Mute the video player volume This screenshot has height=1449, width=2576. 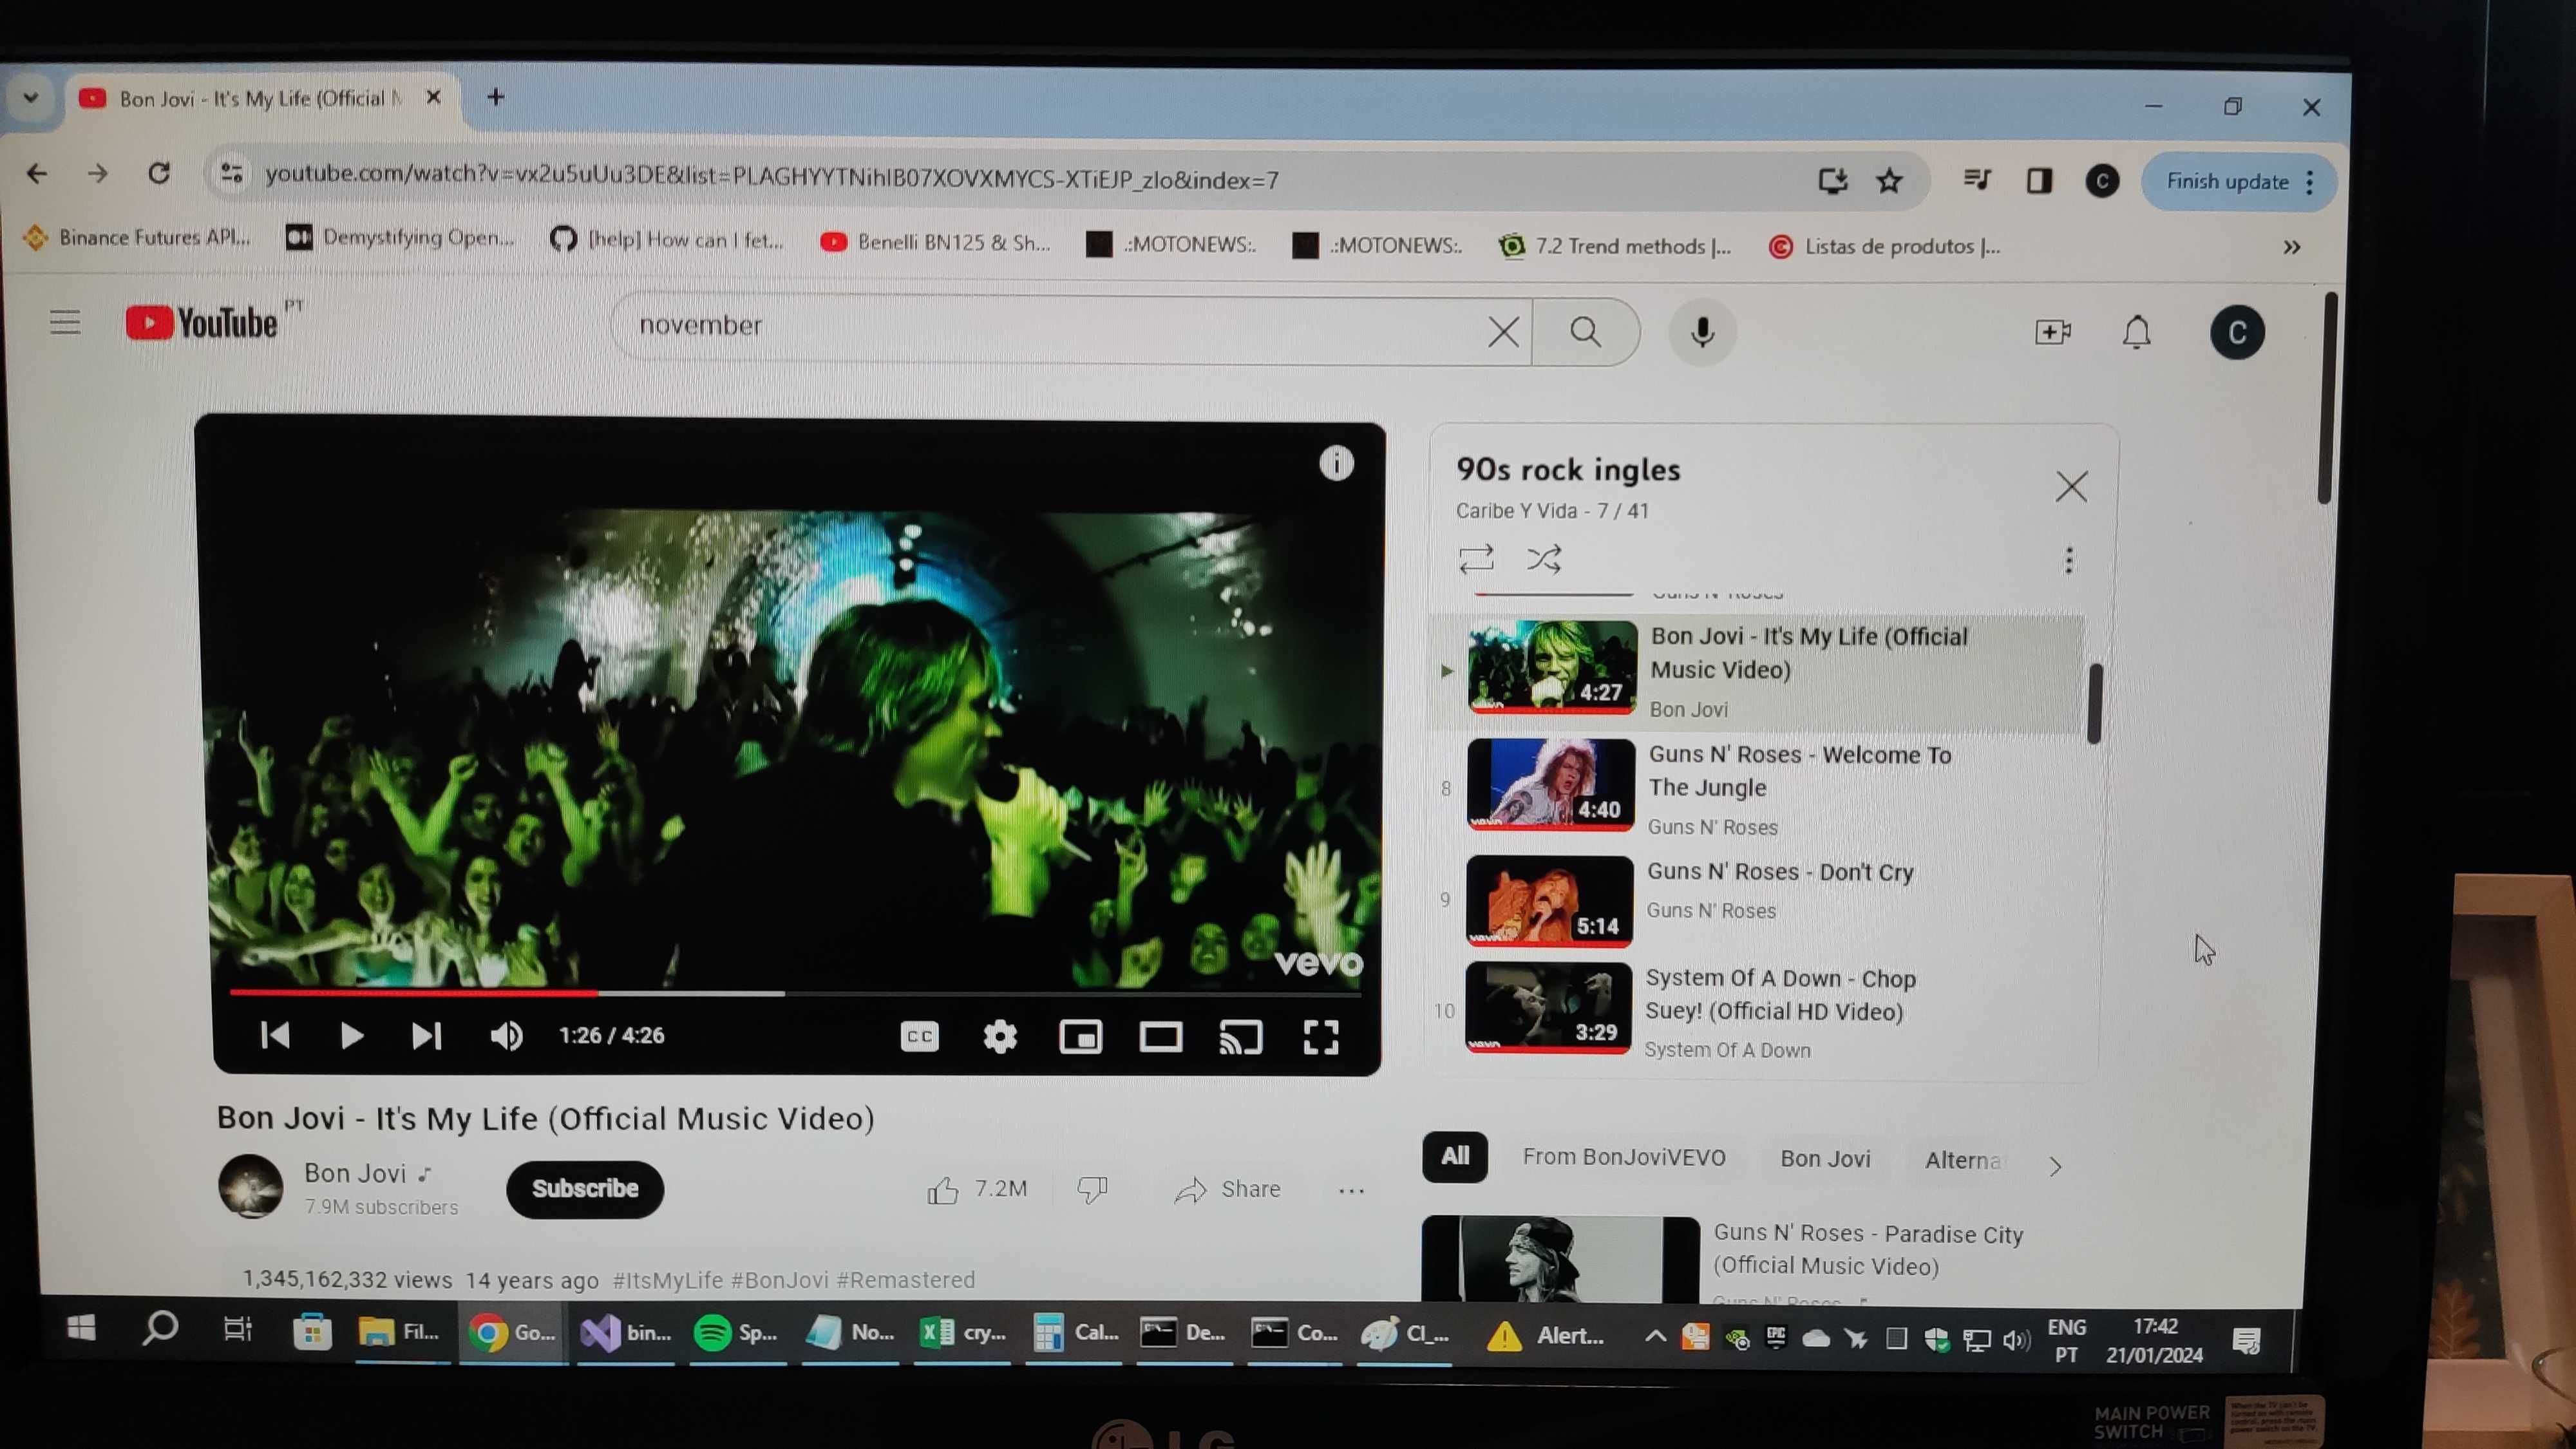pos(507,1036)
